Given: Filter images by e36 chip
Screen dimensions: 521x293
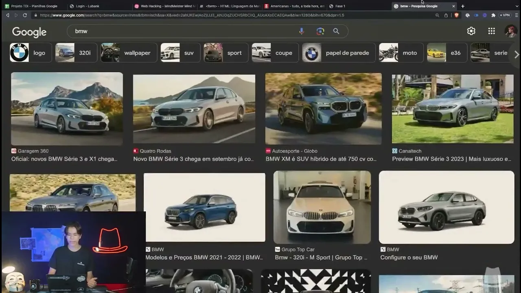Looking at the screenshot, I should coord(447,53).
